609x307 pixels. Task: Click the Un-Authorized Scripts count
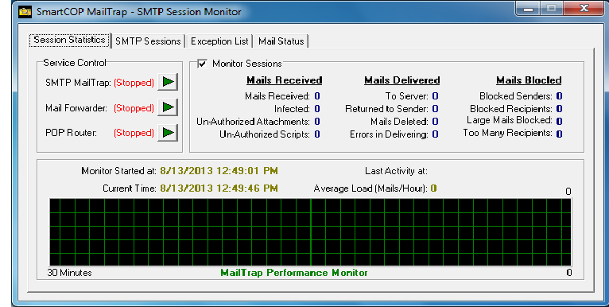click(x=317, y=134)
